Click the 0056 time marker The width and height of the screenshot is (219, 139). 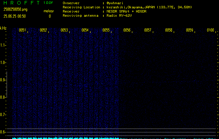point(127,30)
